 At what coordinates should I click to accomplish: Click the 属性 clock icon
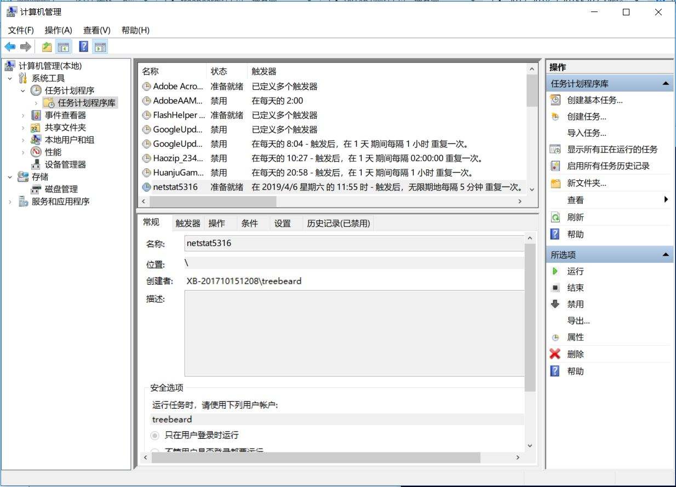[x=555, y=337]
